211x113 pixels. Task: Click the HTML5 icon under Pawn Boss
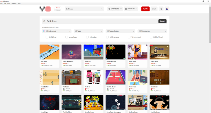[x=129, y=89]
